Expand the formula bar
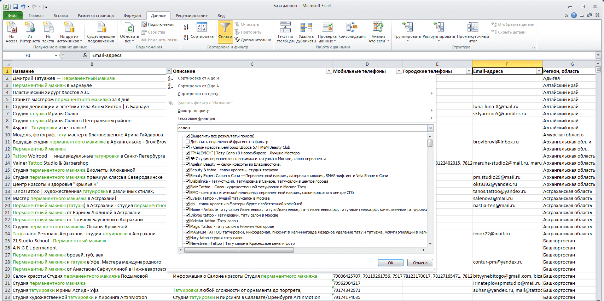The image size is (604, 301). point(598,55)
